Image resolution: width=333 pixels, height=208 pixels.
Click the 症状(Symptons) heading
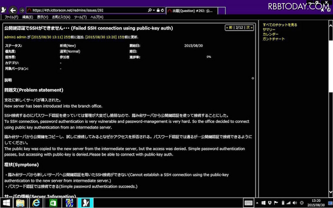pyautogui.click(x=21, y=165)
